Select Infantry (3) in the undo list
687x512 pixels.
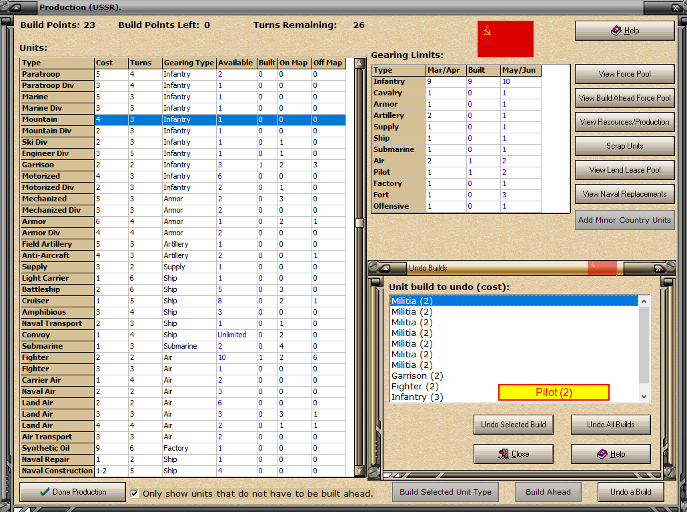coord(514,397)
